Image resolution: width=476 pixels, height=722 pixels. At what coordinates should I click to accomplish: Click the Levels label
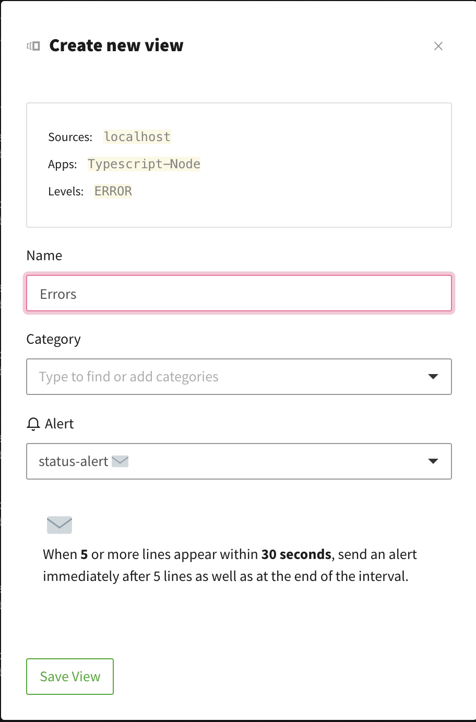(66, 192)
